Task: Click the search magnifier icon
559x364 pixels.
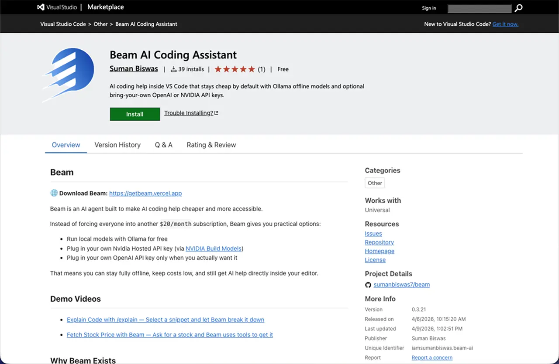Action: (x=518, y=8)
